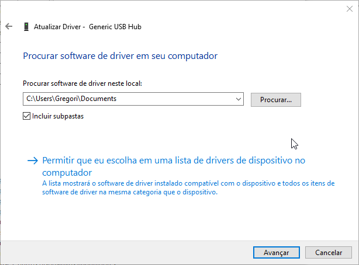Image resolution: width=359 pixels, height=265 pixels.
Task: Click the label 'Procurar software de driver neste local:'
Action: click(82, 83)
